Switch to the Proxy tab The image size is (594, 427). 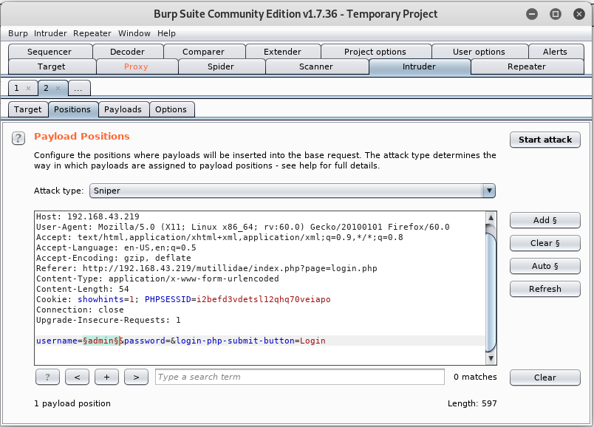pos(136,66)
